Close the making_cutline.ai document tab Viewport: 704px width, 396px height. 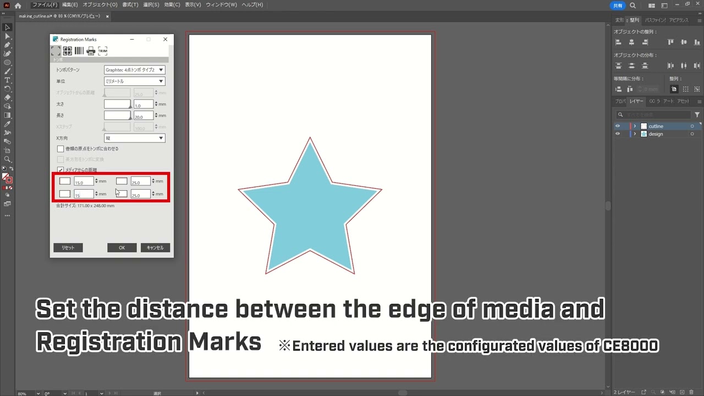(x=107, y=16)
